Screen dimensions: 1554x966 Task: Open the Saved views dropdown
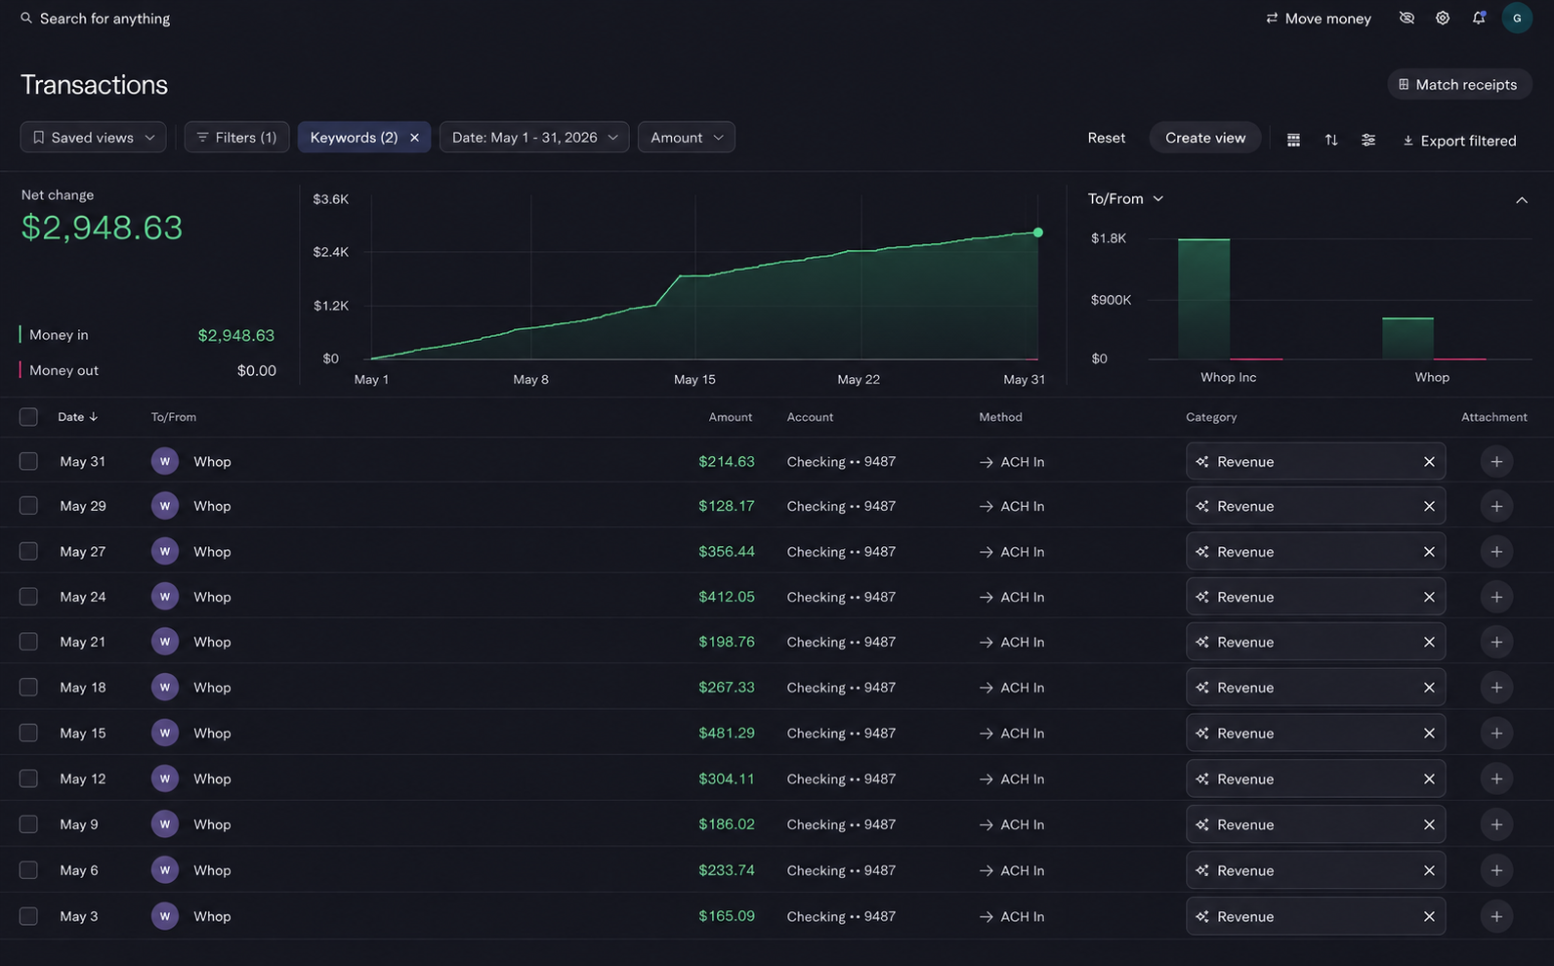[93, 138]
